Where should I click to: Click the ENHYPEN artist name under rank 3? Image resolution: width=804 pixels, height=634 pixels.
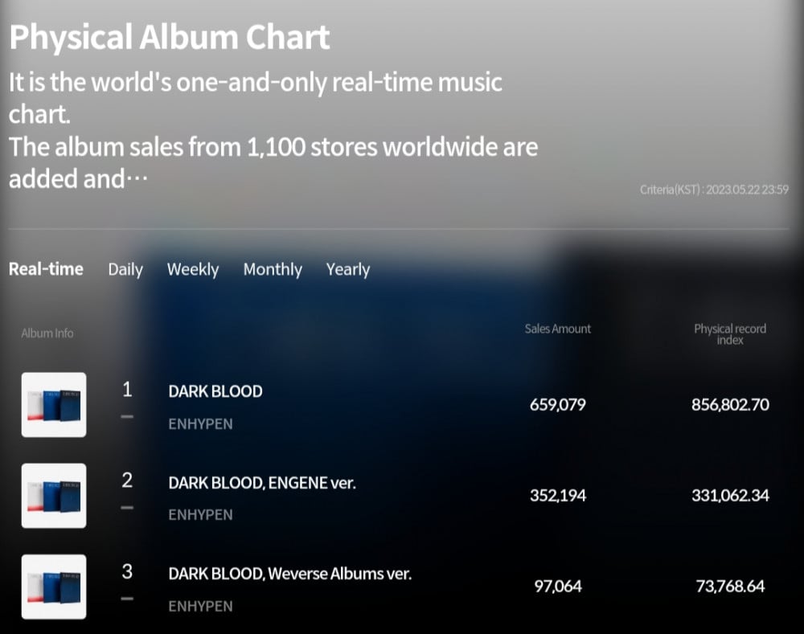(x=200, y=607)
